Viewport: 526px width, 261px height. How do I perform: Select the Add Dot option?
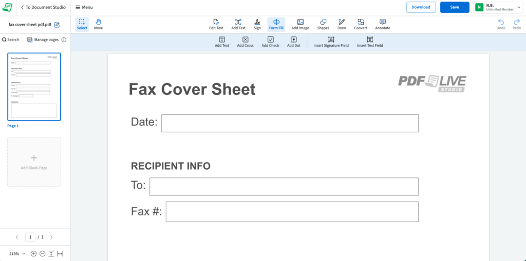(x=293, y=42)
